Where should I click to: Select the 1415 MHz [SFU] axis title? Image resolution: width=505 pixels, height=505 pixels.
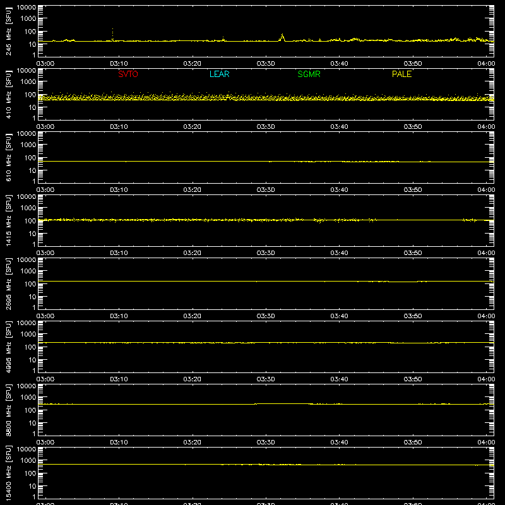pos(9,220)
